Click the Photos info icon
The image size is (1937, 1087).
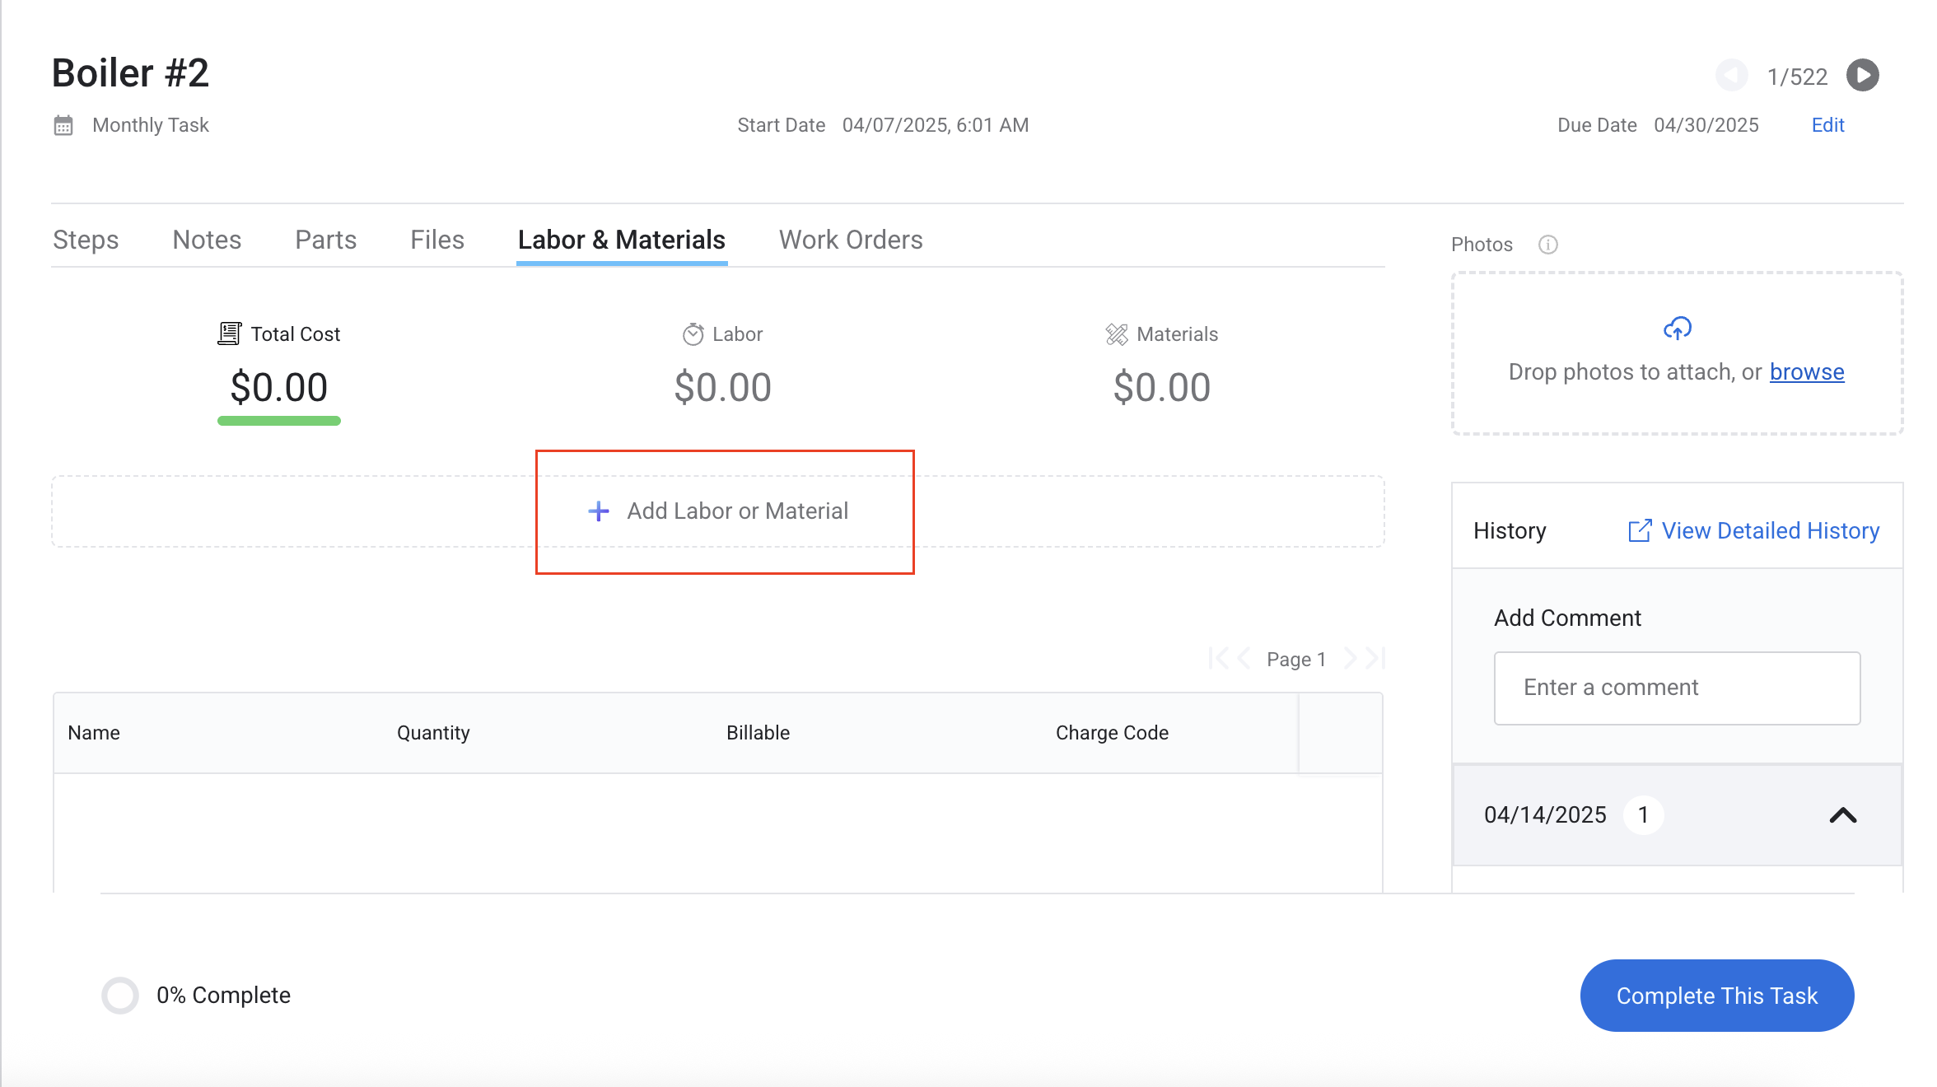1548,245
